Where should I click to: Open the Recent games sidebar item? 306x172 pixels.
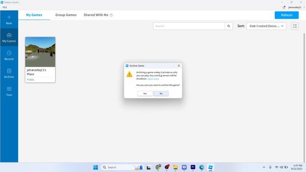[9, 55]
